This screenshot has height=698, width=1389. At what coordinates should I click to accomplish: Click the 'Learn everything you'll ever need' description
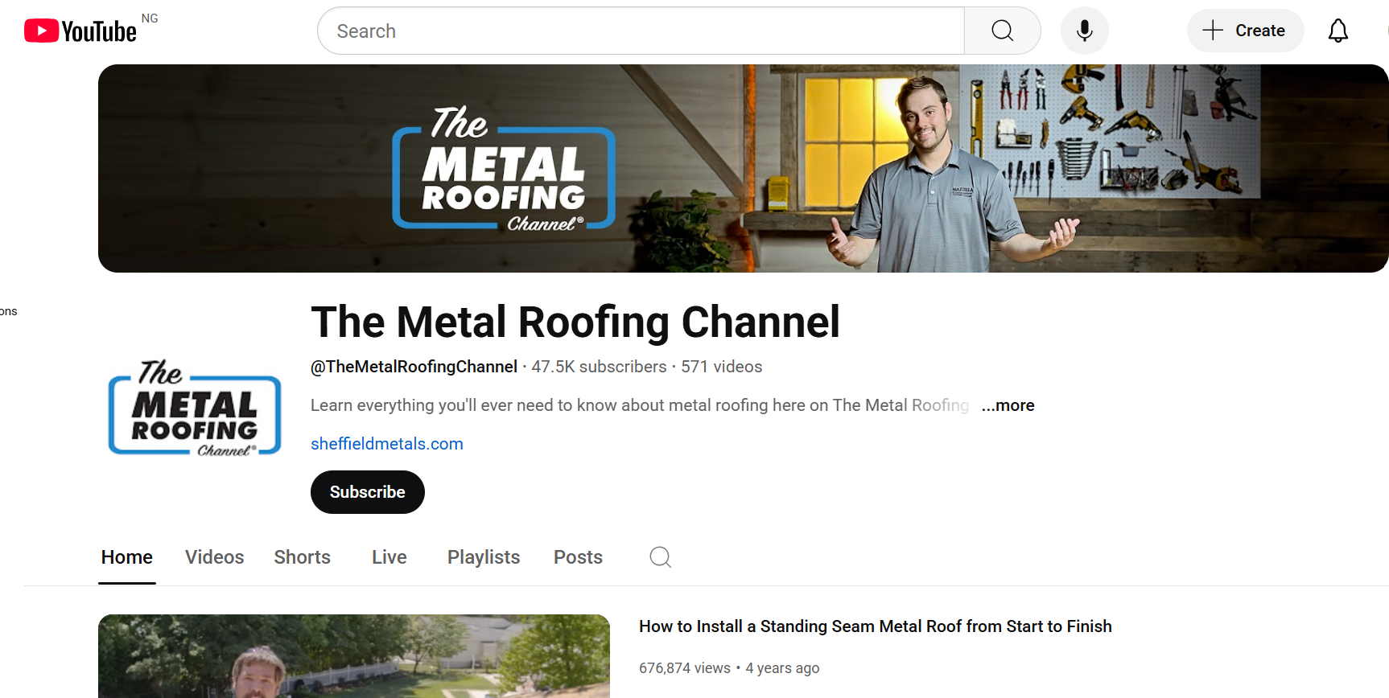click(x=640, y=405)
